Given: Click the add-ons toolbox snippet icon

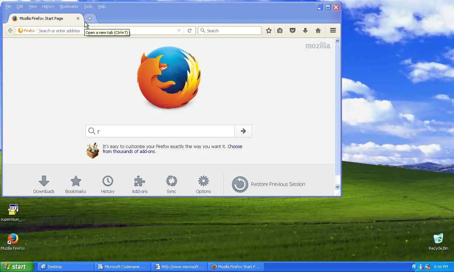Looking at the screenshot, I should [93, 151].
